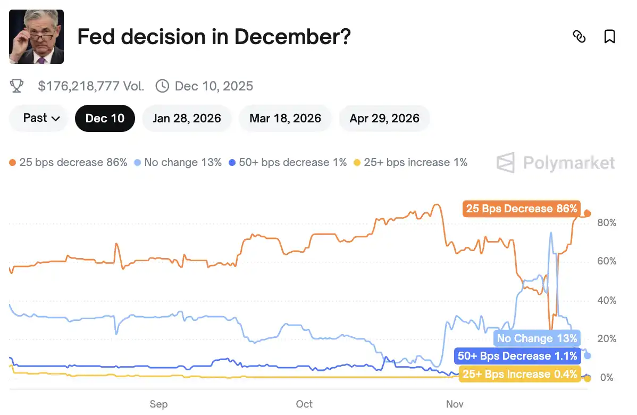This screenshot has width=637, height=415.
Task: Select the Dec 10 meeting tab
Action: point(105,118)
